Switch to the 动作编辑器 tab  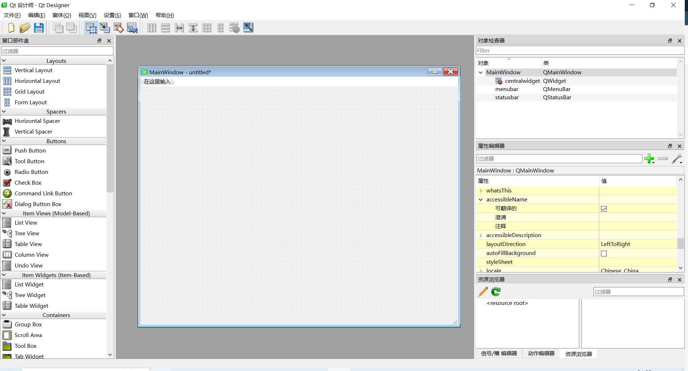541,354
